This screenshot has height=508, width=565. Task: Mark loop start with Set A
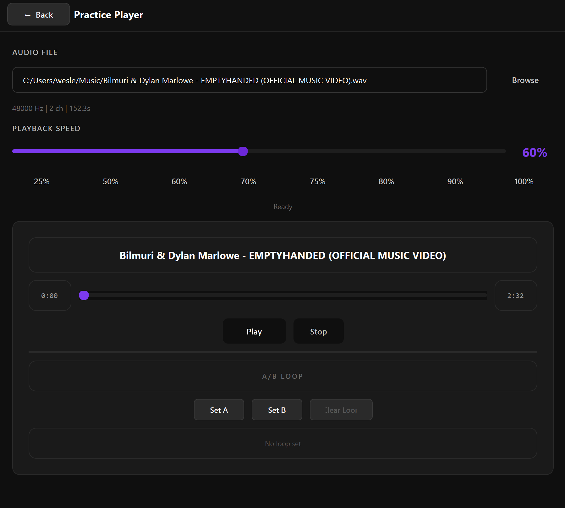point(219,410)
